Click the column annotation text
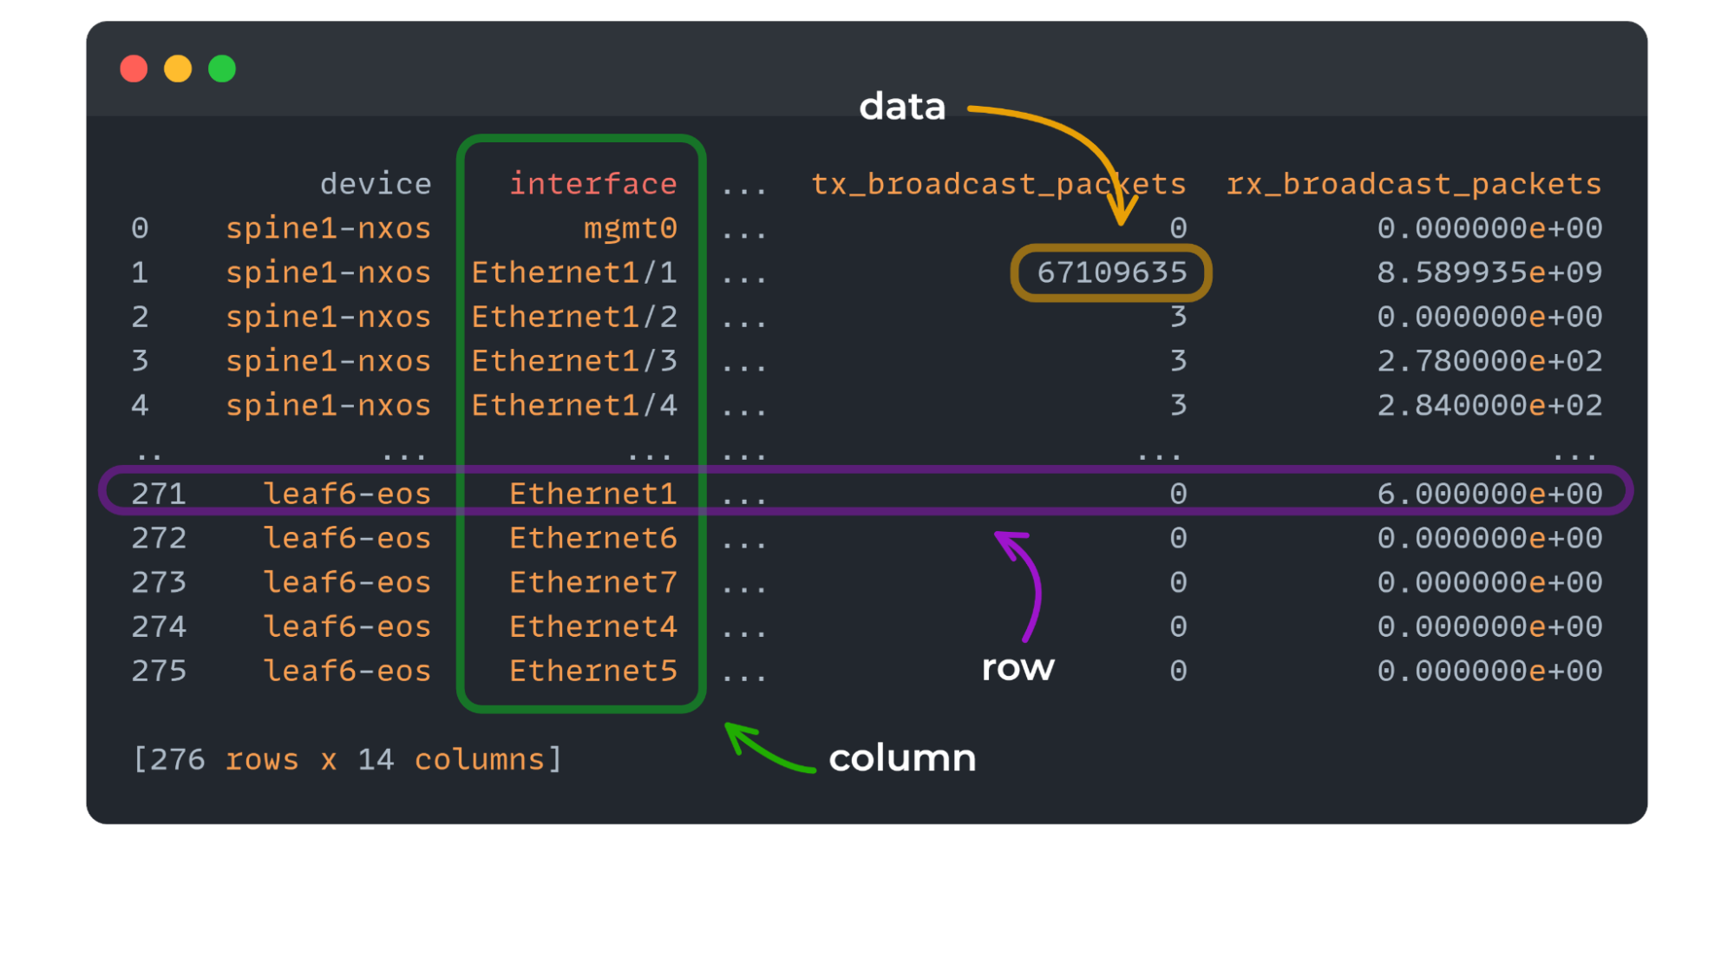The image size is (1734, 964). point(901,757)
